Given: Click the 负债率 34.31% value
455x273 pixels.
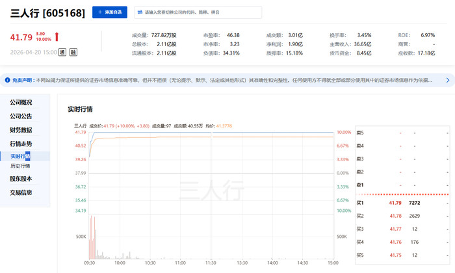Looking at the screenshot, I should coord(231,53).
